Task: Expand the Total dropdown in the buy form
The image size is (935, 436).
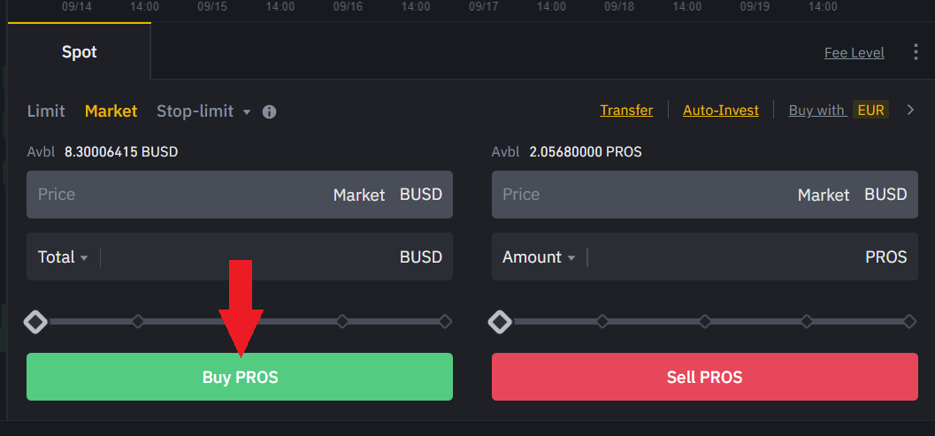Action: 63,257
